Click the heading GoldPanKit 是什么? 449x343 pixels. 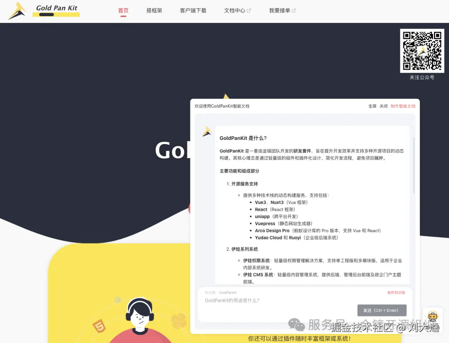tap(243, 138)
